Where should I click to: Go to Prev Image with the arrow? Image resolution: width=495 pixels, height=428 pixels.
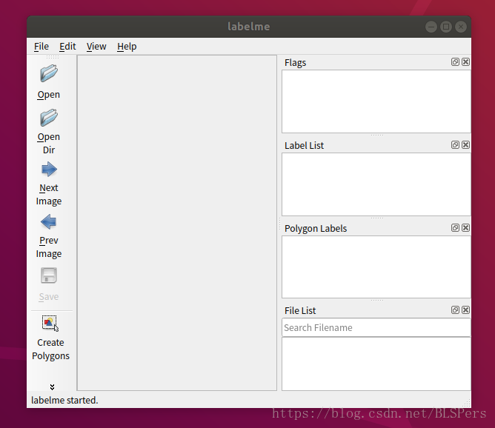[x=49, y=221]
